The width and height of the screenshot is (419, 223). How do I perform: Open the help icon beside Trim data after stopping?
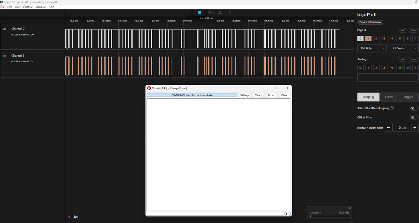click(392, 108)
